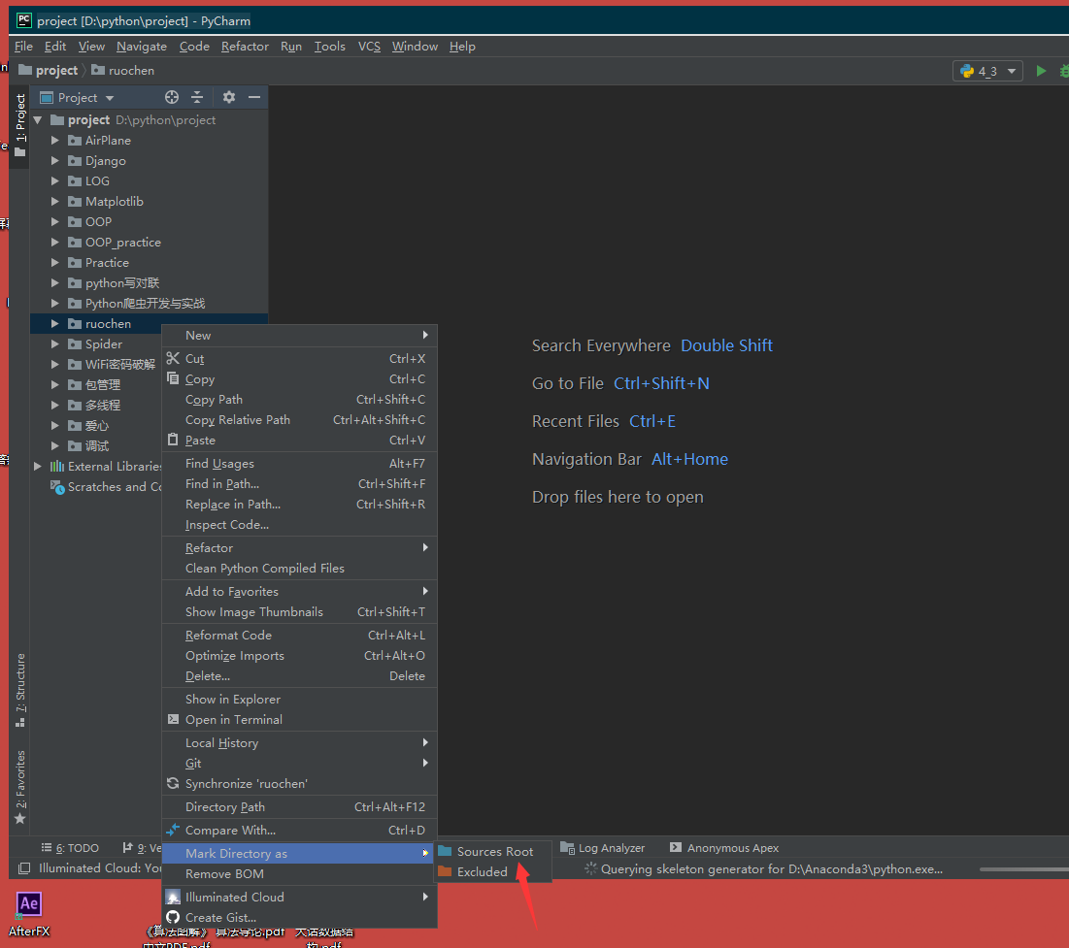Click the Illuminated Cloud status message
This screenshot has width=1069, height=948.
100,868
